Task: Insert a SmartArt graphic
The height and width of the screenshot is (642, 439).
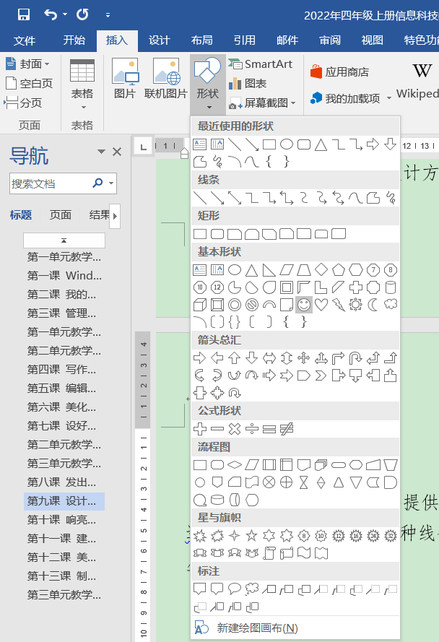Action: coord(261,64)
